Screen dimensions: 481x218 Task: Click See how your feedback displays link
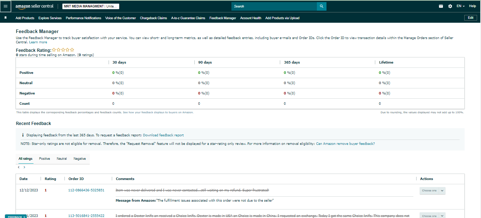(158, 112)
